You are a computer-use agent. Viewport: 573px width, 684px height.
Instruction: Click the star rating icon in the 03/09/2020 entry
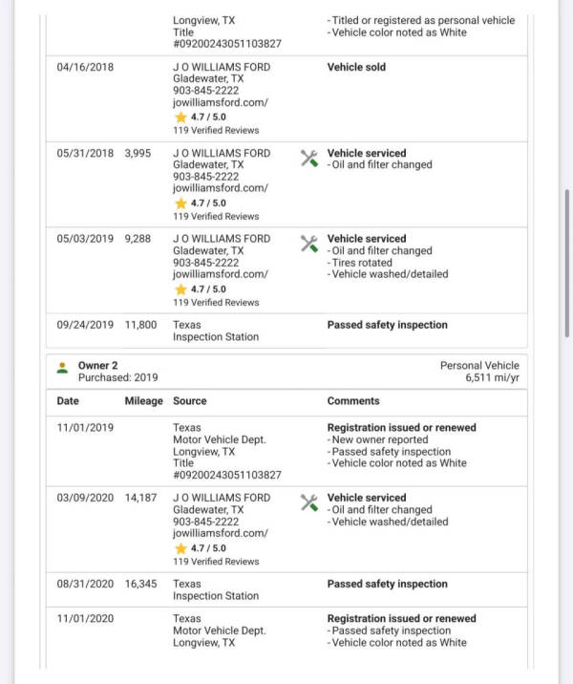click(180, 548)
